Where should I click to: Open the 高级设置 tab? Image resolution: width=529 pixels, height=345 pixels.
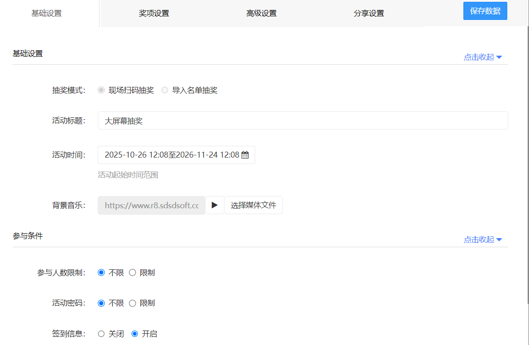pos(261,14)
